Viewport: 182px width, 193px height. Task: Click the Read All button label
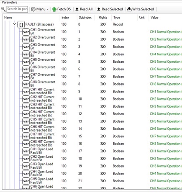pos(86,9)
